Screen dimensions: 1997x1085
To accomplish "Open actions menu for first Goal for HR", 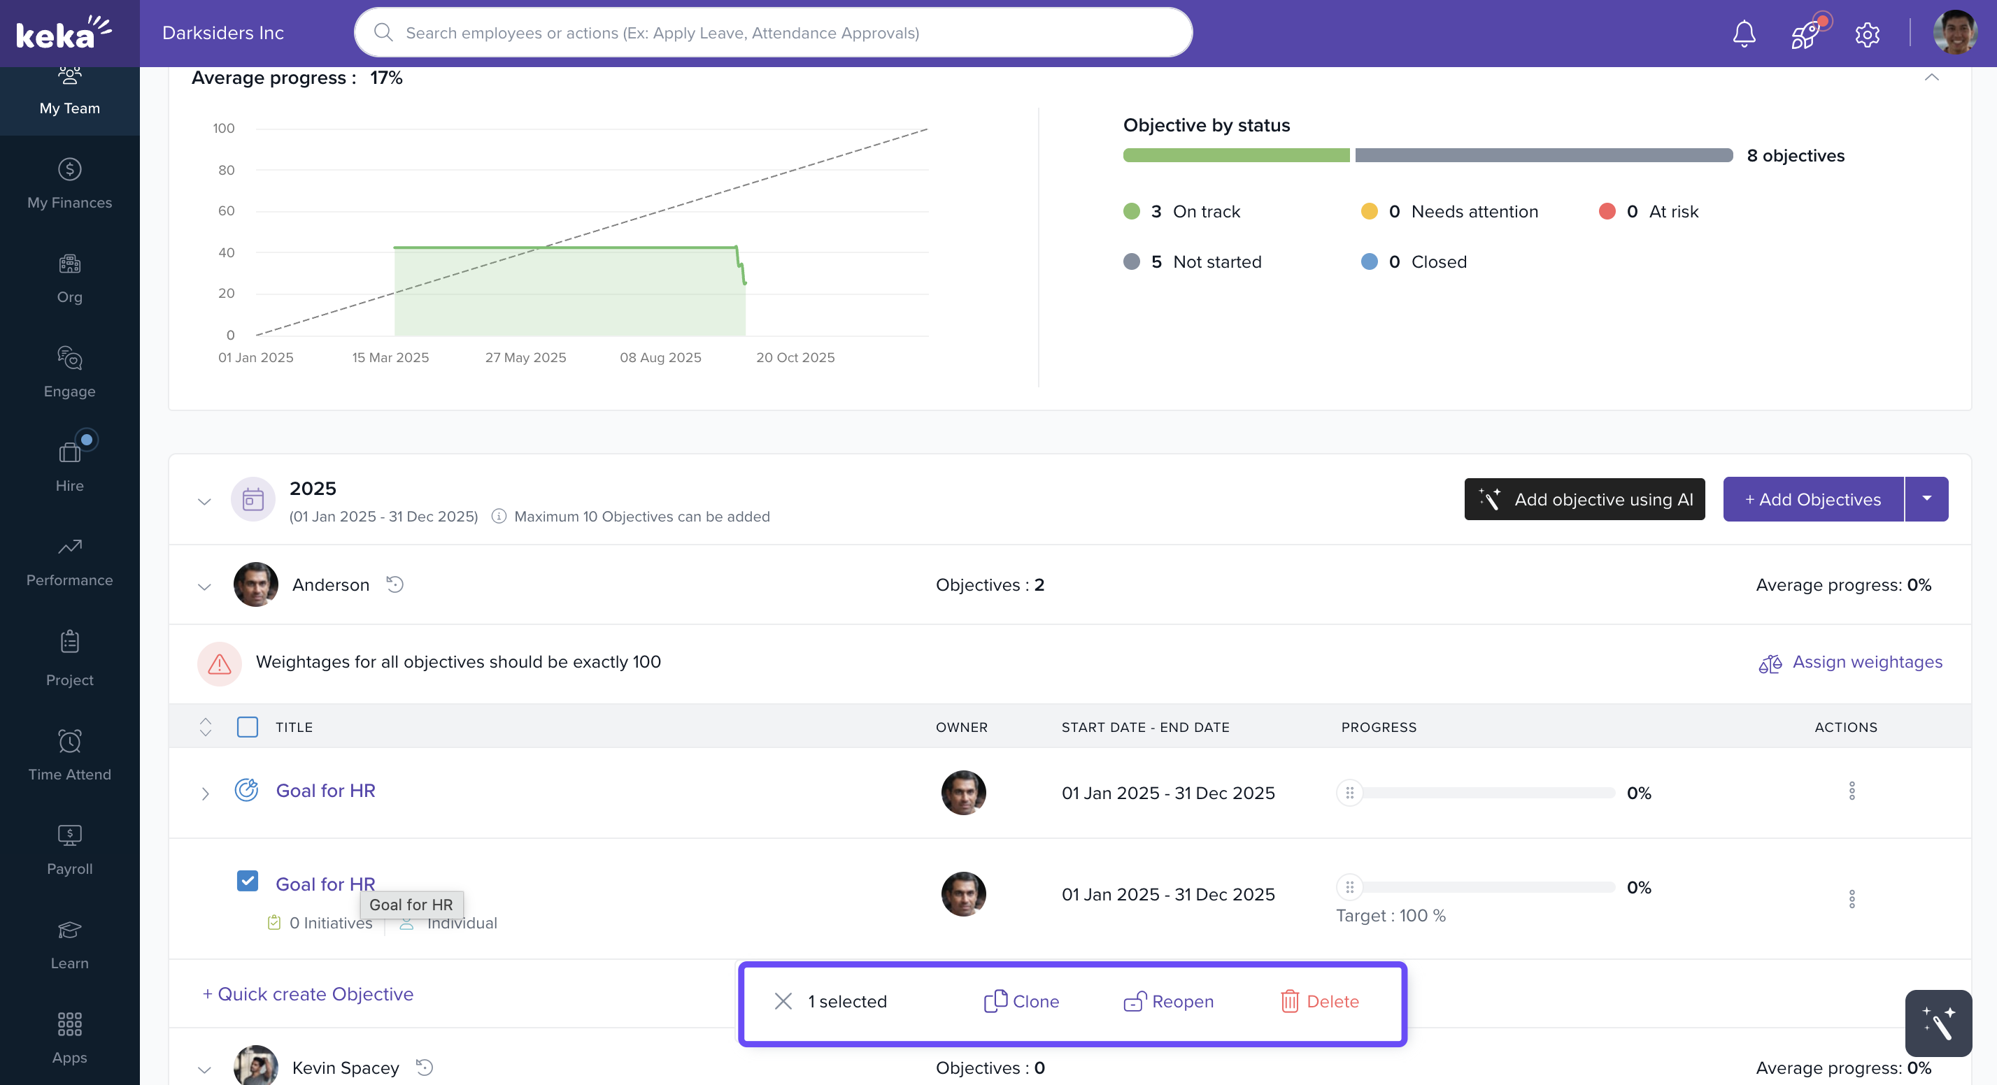I will click(x=1852, y=791).
